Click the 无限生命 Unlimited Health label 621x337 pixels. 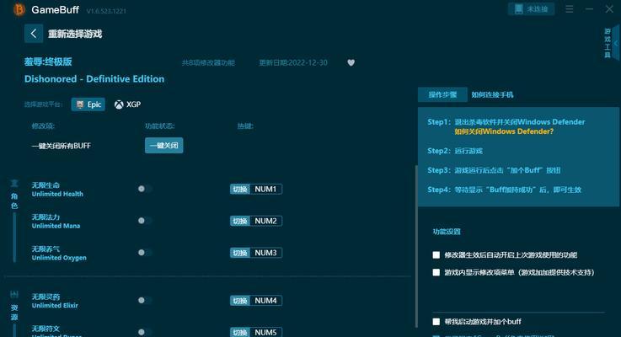coord(57,190)
